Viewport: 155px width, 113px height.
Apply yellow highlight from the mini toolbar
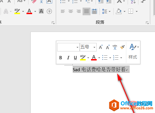tap(83, 58)
